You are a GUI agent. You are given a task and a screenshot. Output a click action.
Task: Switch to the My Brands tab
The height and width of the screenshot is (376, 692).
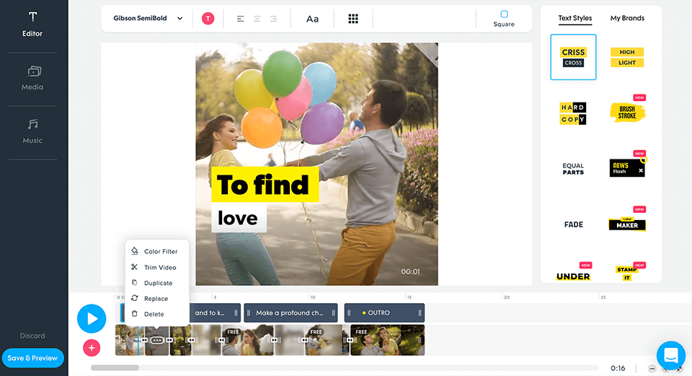[x=627, y=18]
